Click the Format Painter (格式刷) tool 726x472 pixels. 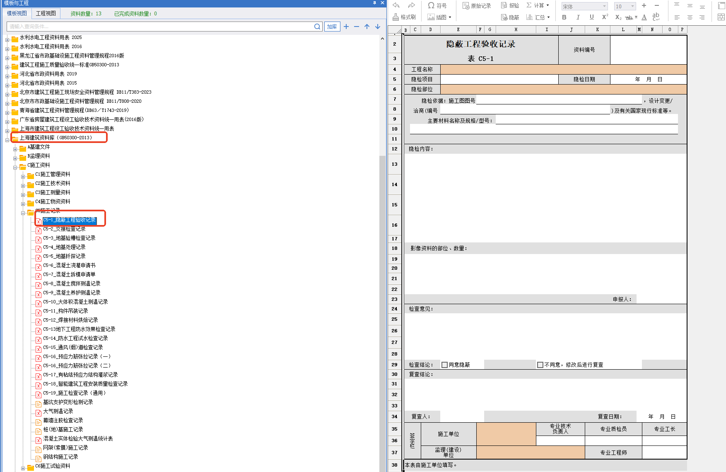404,17
